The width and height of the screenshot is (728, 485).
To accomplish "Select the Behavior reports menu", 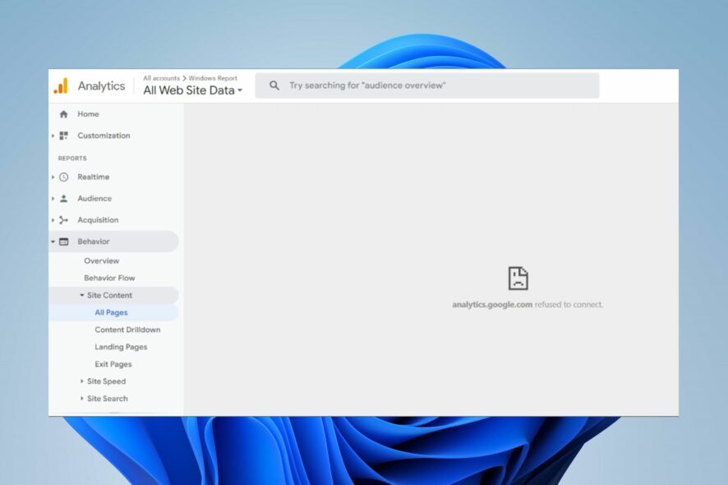I will pyautogui.click(x=94, y=242).
